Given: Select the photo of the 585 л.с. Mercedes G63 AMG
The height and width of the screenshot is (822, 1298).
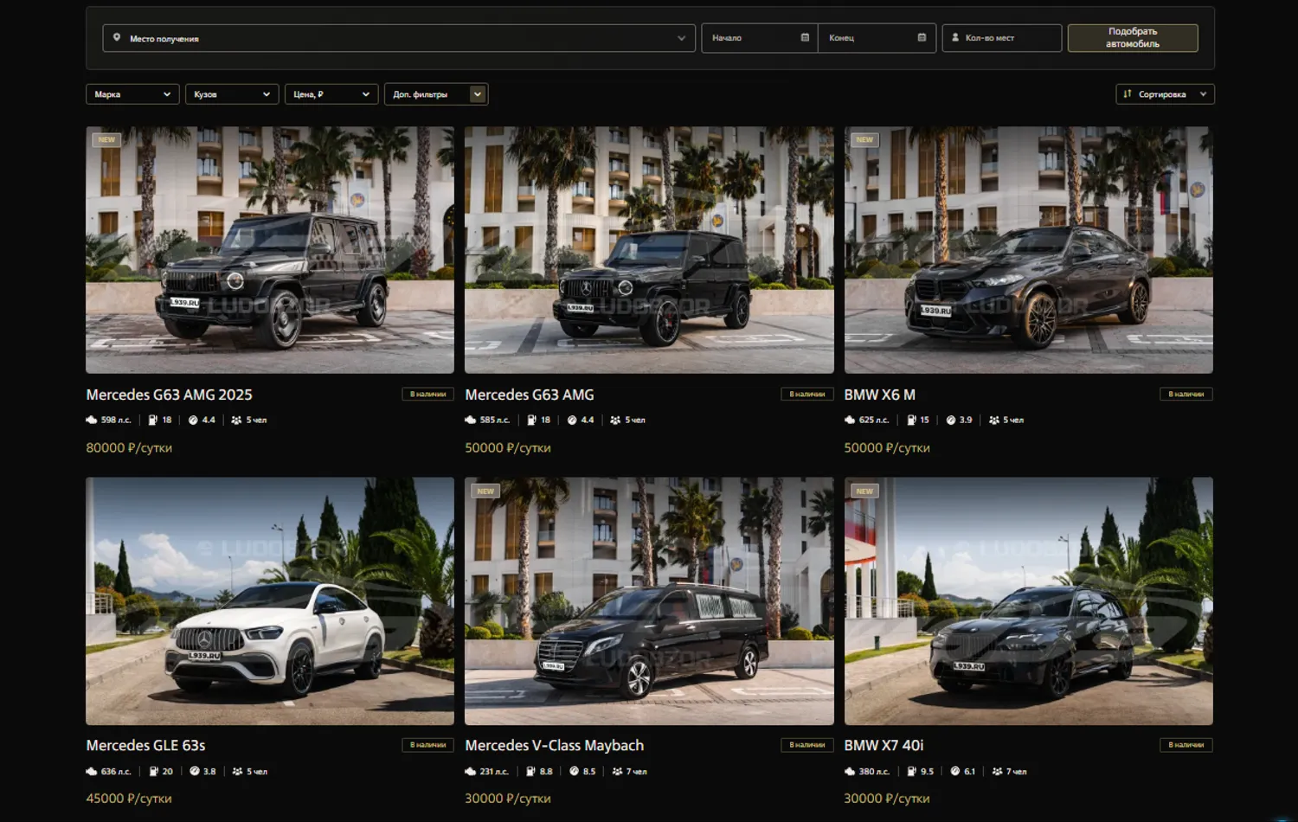Looking at the screenshot, I should pos(649,250).
